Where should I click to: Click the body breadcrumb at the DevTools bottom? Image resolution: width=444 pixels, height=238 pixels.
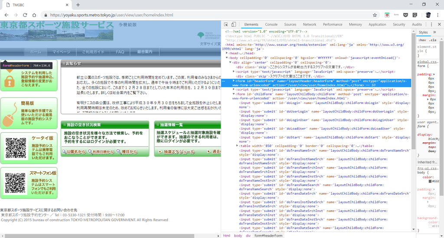pyautogui.click(x=238, y=235)
